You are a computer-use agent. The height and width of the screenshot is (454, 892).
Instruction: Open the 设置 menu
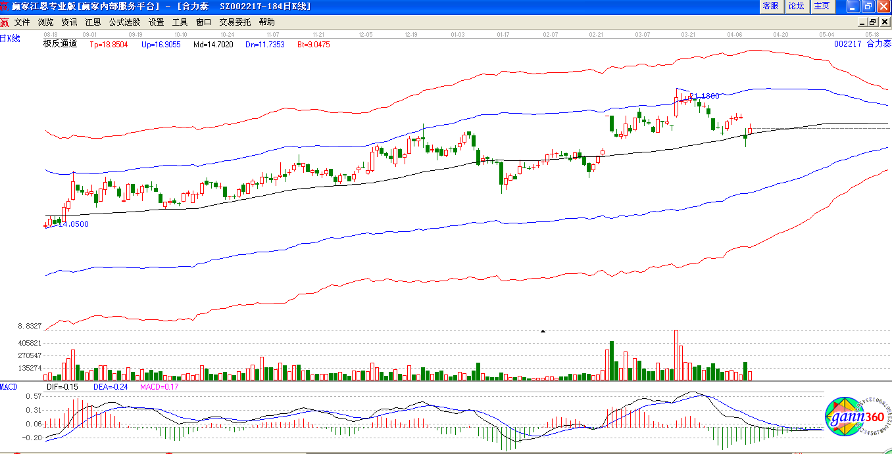tap(157, 22)
